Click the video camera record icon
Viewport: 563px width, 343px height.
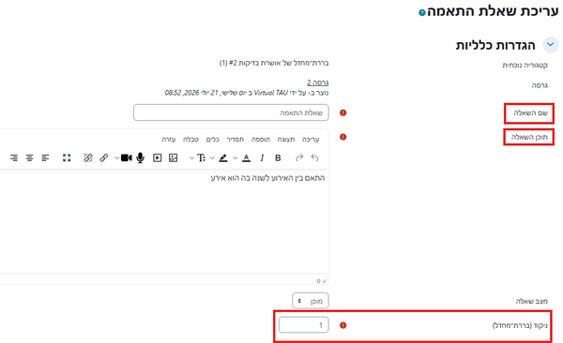(126, 157)
